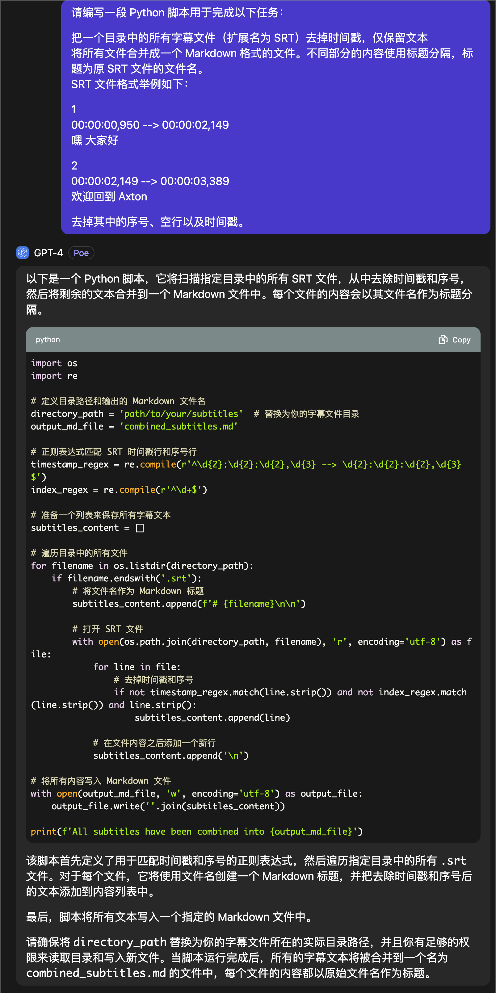
Task: Click inline '.srt' code in explanation text
Action: [x=454, y=861]
